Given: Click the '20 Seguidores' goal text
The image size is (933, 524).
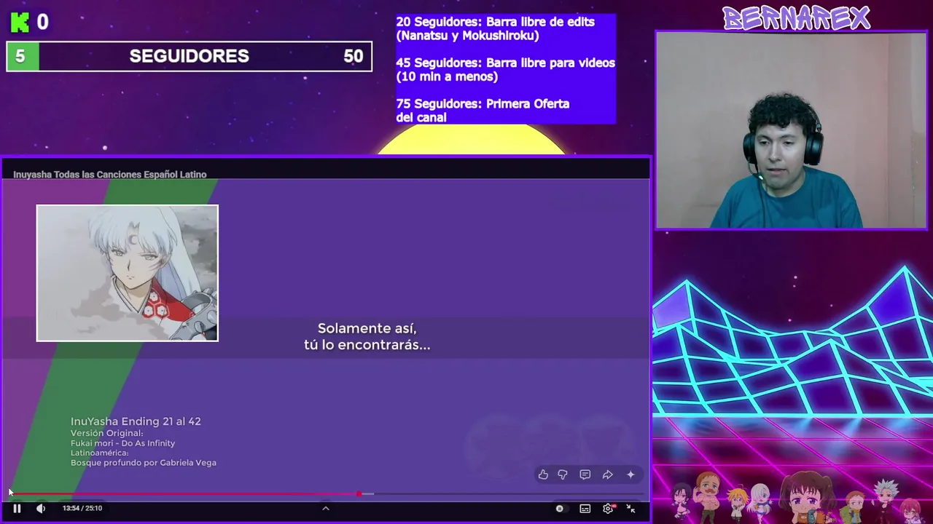Looking at the screenshot, I should [x=496, y=28].
